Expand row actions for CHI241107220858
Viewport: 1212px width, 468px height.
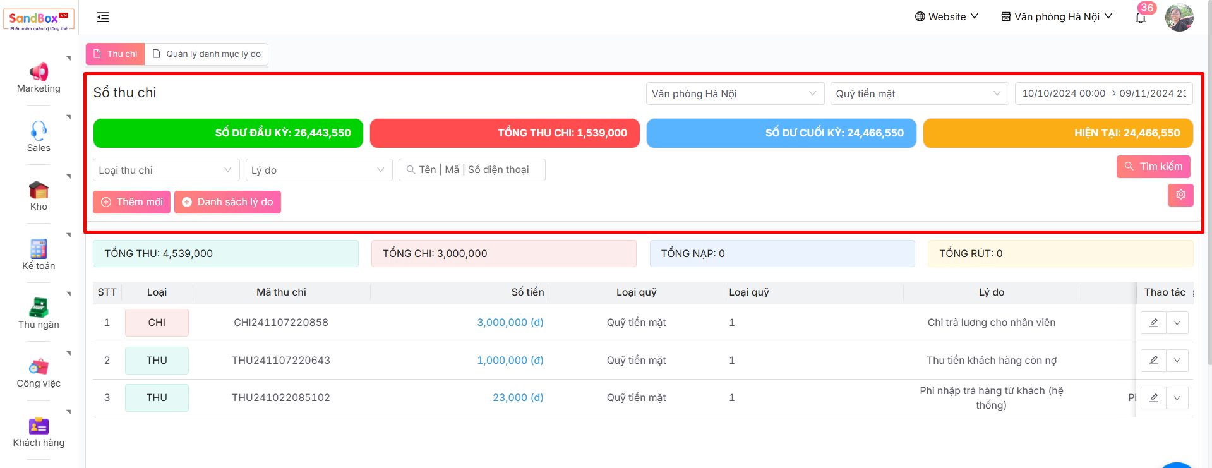coord(1177,323)
